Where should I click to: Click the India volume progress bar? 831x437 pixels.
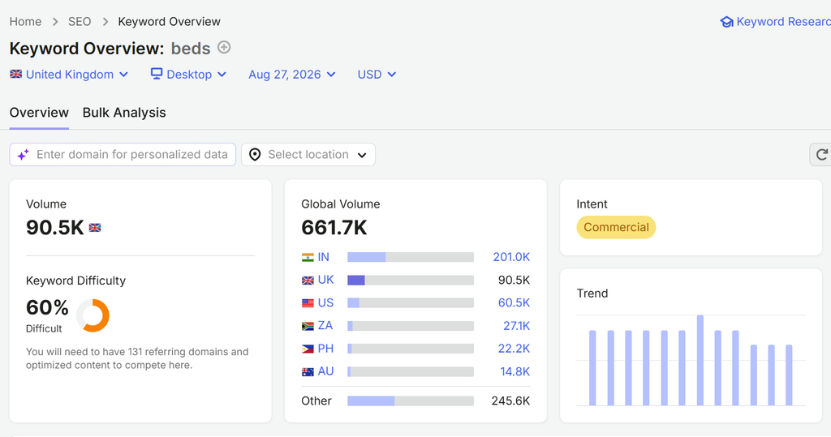(x=411, y=258)
